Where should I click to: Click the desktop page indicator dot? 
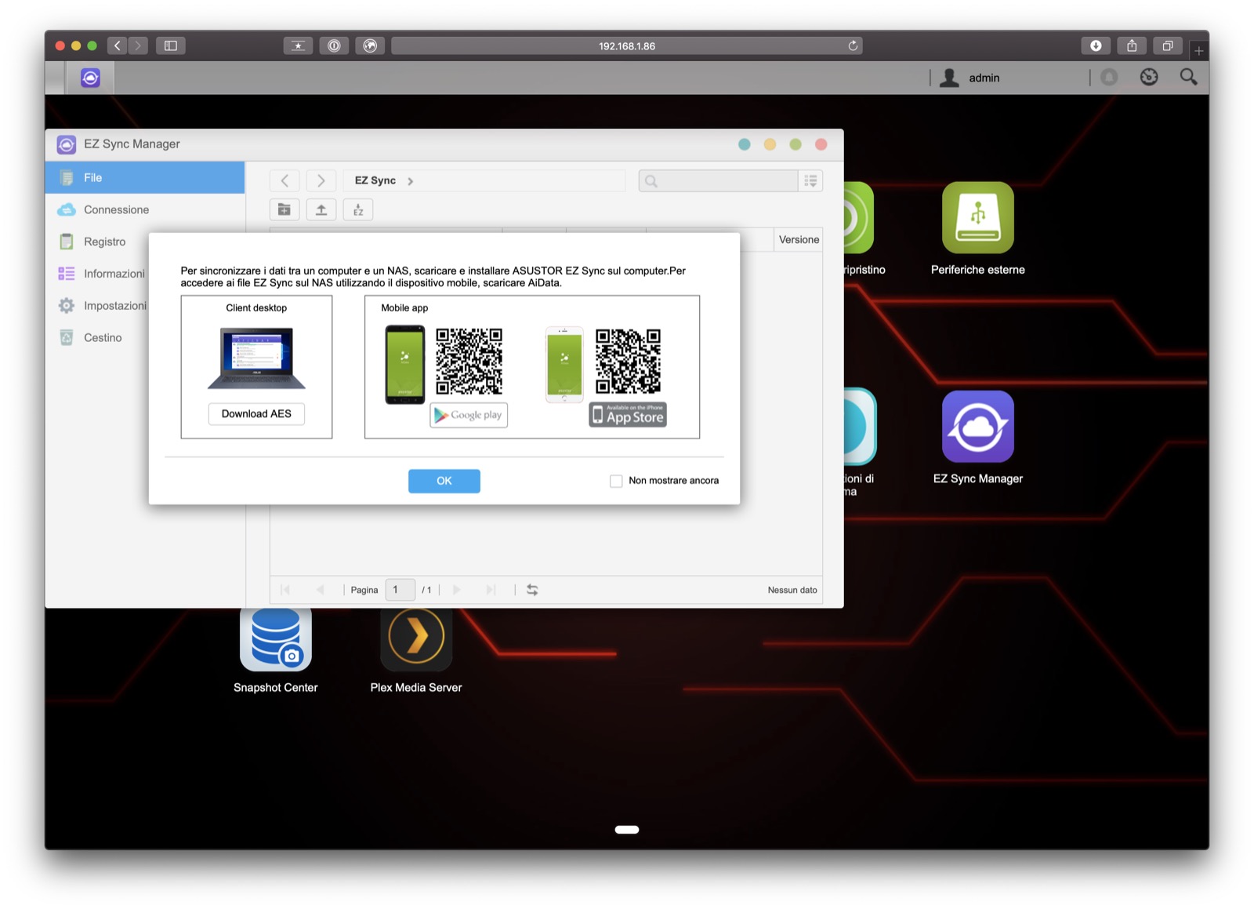[627, 830]
